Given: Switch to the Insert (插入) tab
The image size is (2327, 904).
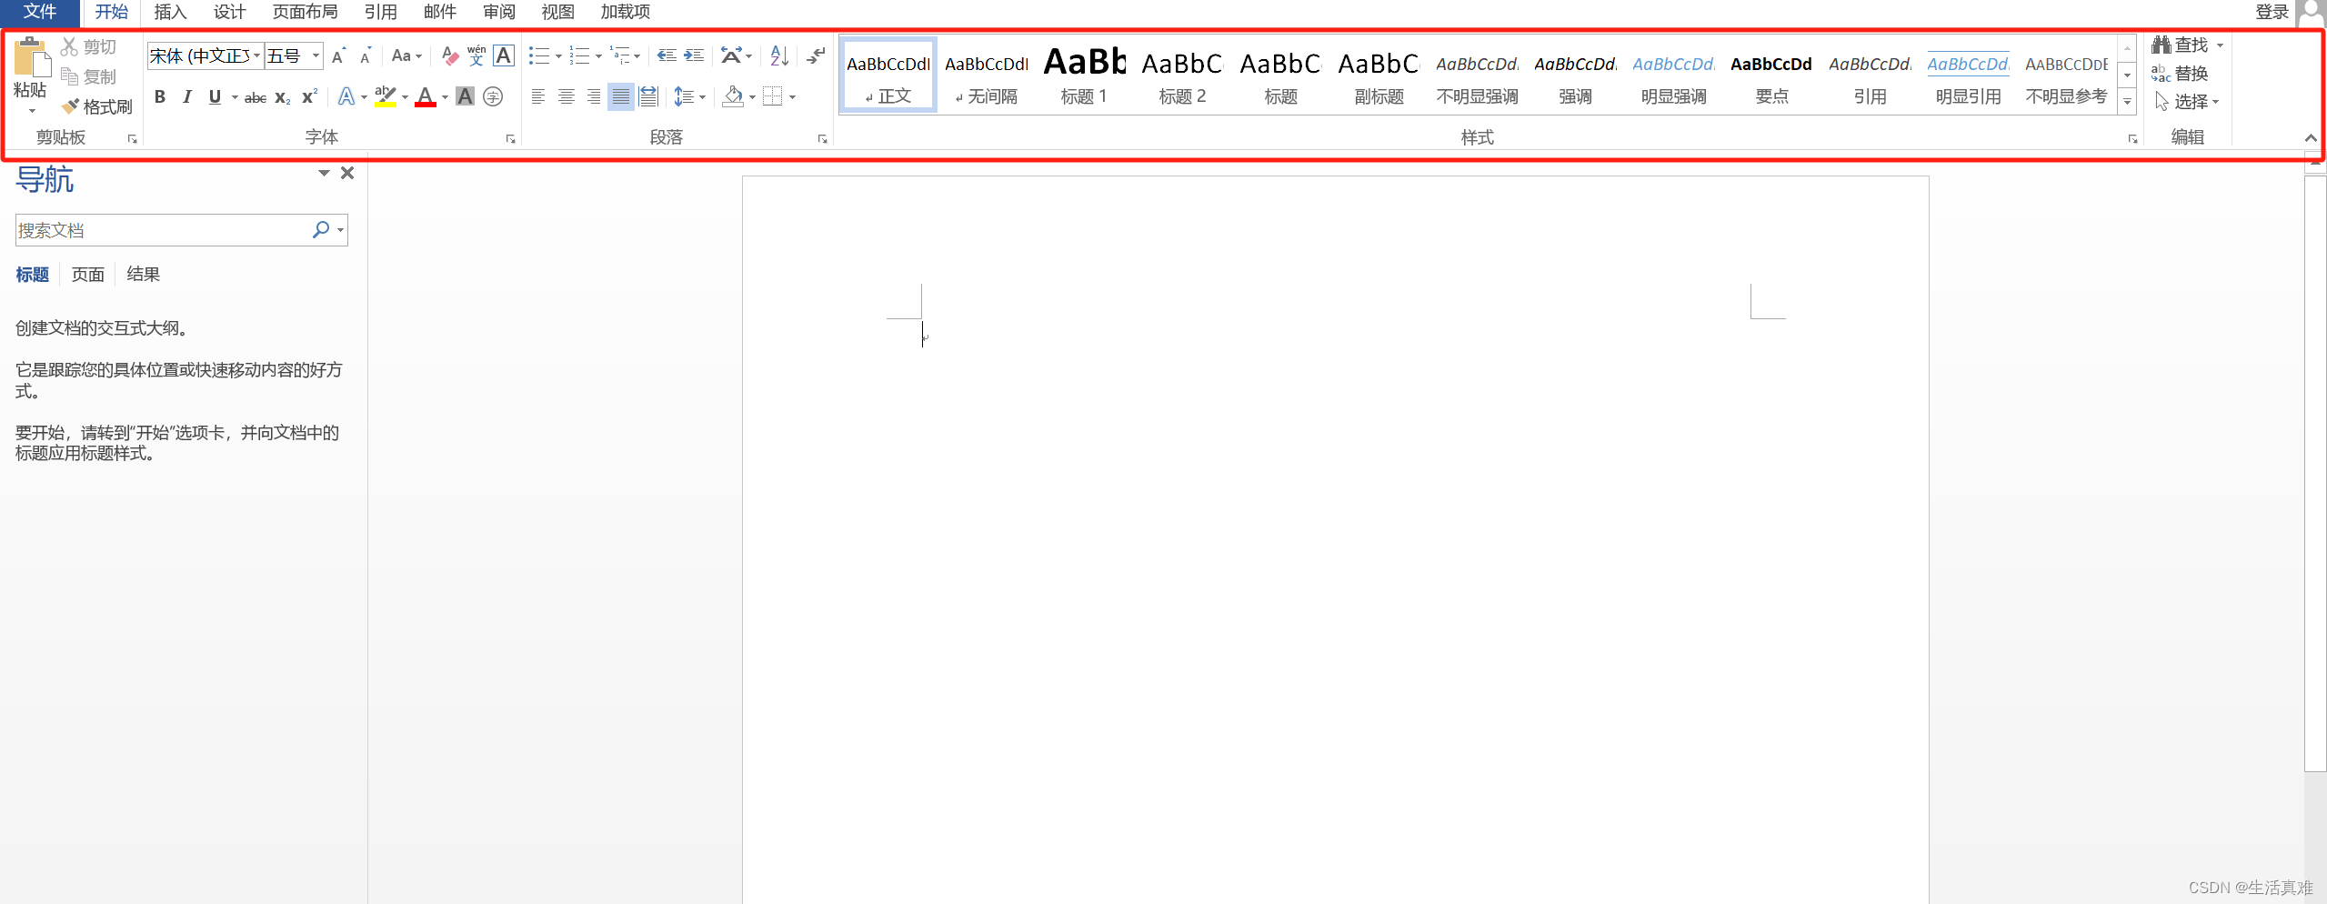Looking at the screenshot, I should click(170, 12).
